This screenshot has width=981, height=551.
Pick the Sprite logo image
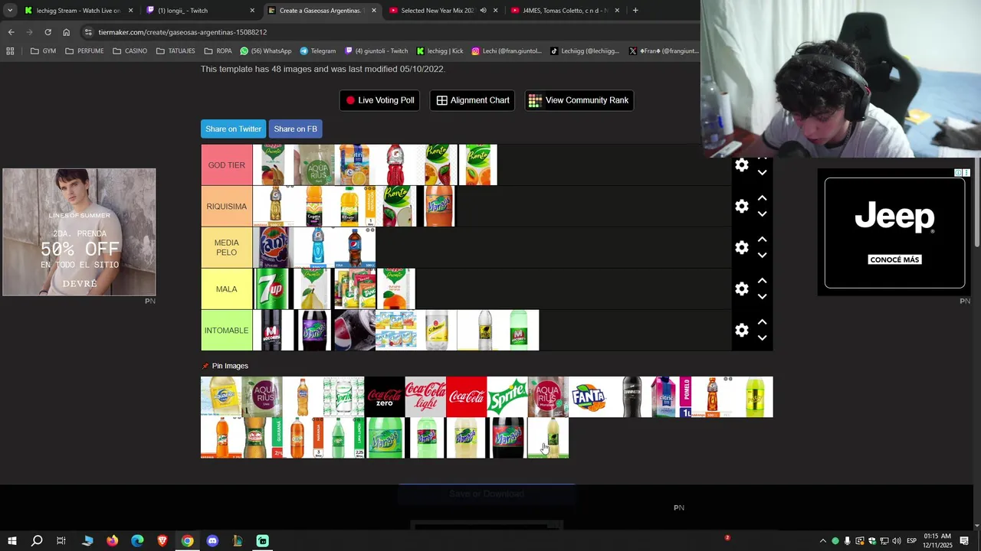(x=507, y=397)
